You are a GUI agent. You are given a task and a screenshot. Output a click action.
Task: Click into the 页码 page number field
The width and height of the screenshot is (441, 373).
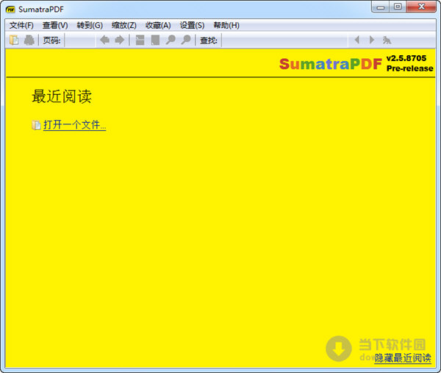80,40
